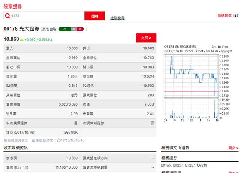Click 52週高 value 12.613

[x=72, y=86]
